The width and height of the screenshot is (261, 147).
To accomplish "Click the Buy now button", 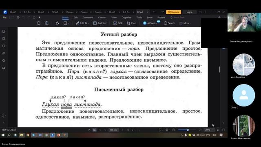I will point(173,12).
